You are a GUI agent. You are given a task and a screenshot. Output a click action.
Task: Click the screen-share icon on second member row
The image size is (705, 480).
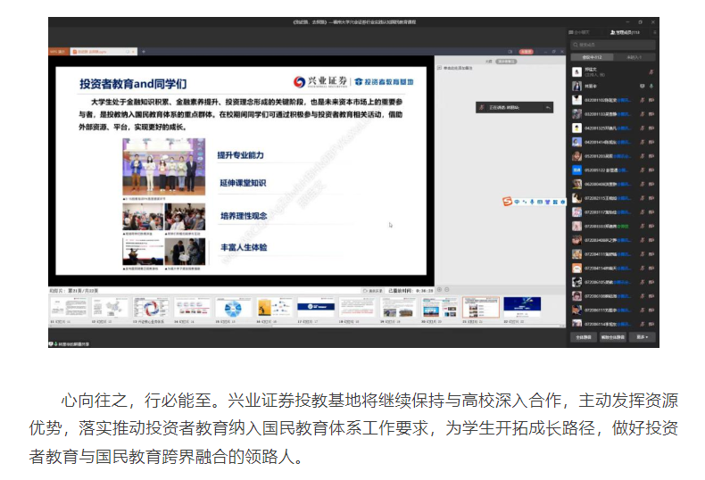point(642,87)
